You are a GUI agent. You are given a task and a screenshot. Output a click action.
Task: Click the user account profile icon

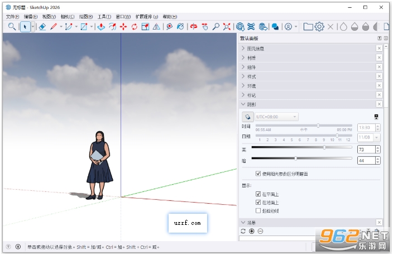(x=288, y=27)
